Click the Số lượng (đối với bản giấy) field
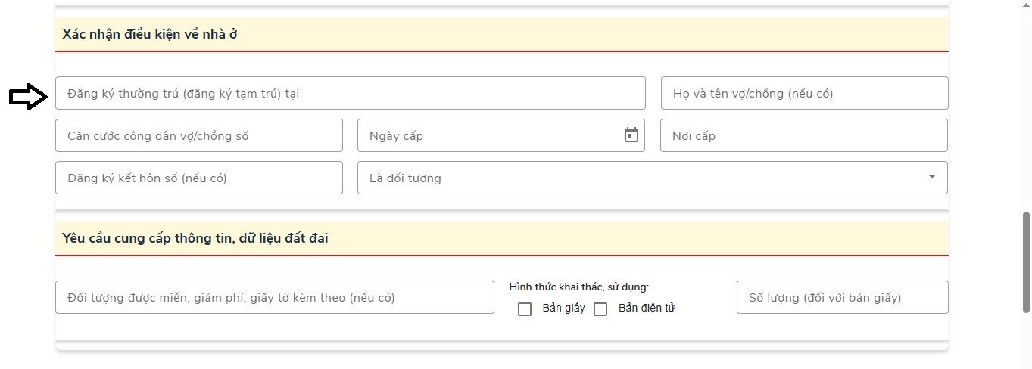1032x369 pixels. click(x=842, y=297)
